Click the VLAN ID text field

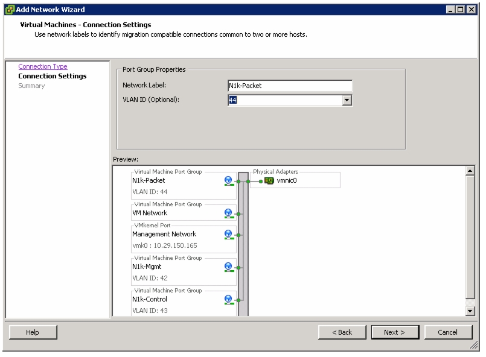coord(285,100)
